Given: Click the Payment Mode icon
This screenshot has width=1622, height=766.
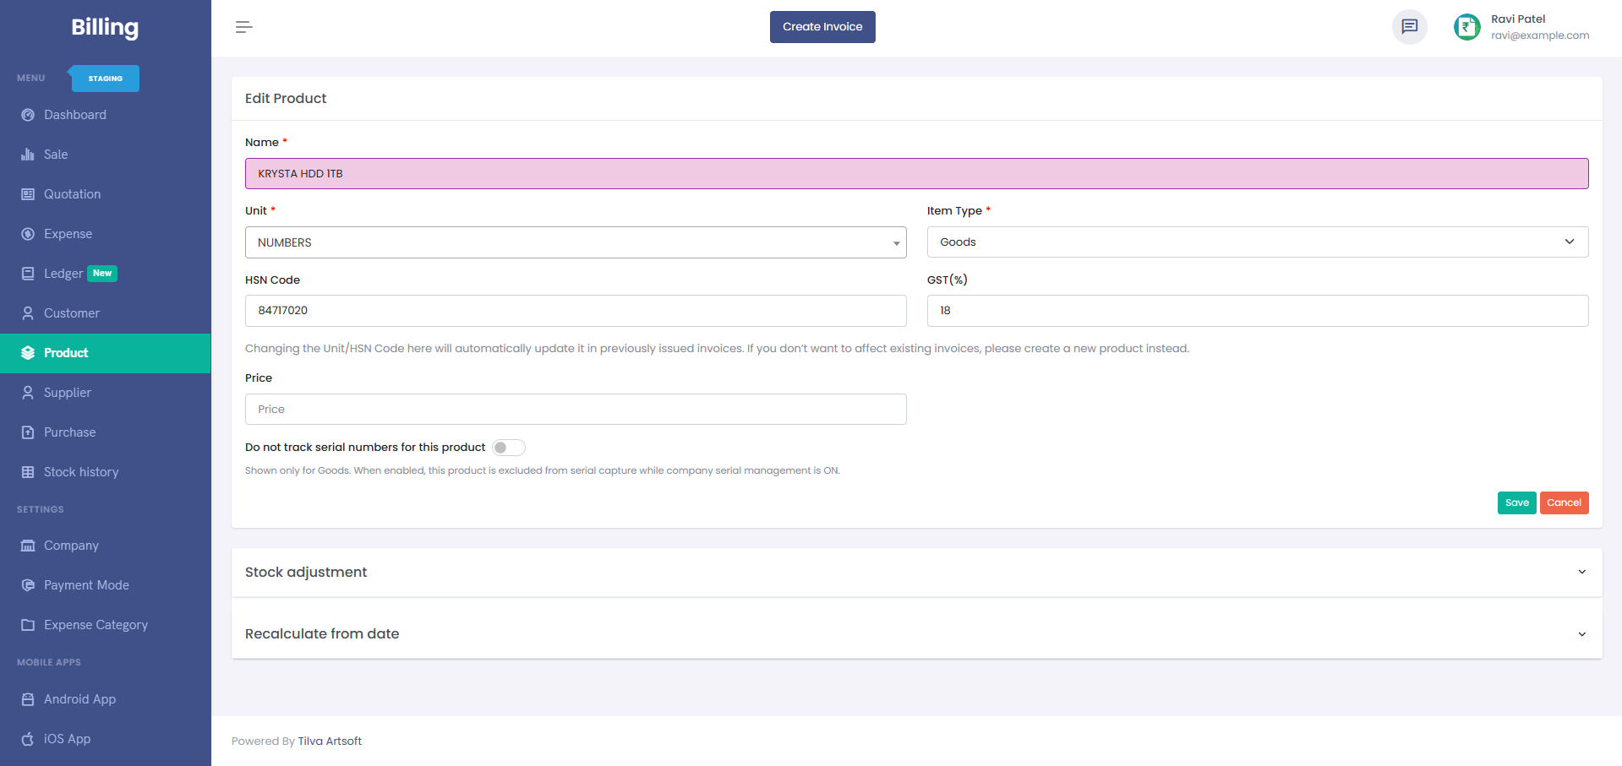Looking at the screenshot, I should (x=28, y=585).
